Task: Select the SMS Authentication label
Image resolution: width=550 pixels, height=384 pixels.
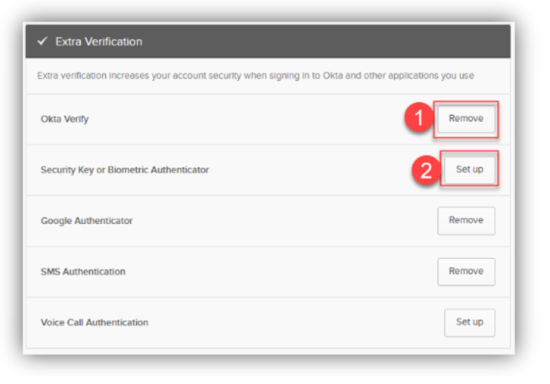Action: [83, 272]
